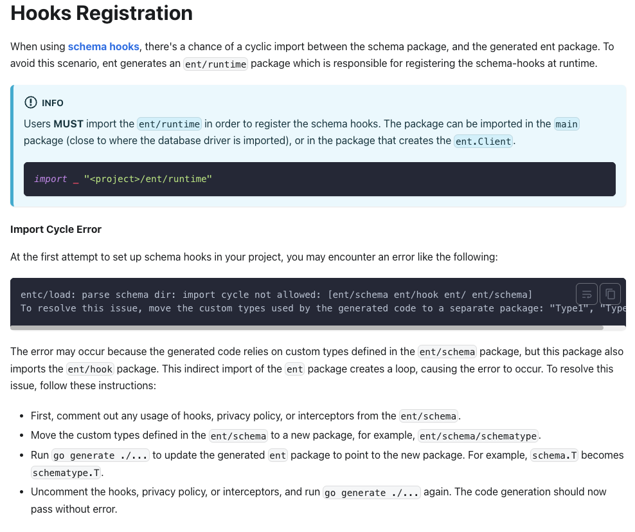The width and height of the screenshot is (635, 532).
Task: Click the import runtime code block
Action: tap(148, 179)
